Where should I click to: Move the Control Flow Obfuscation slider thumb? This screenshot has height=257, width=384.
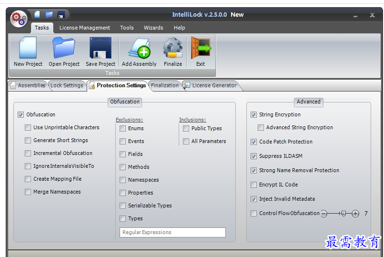(x=344, y=214)
